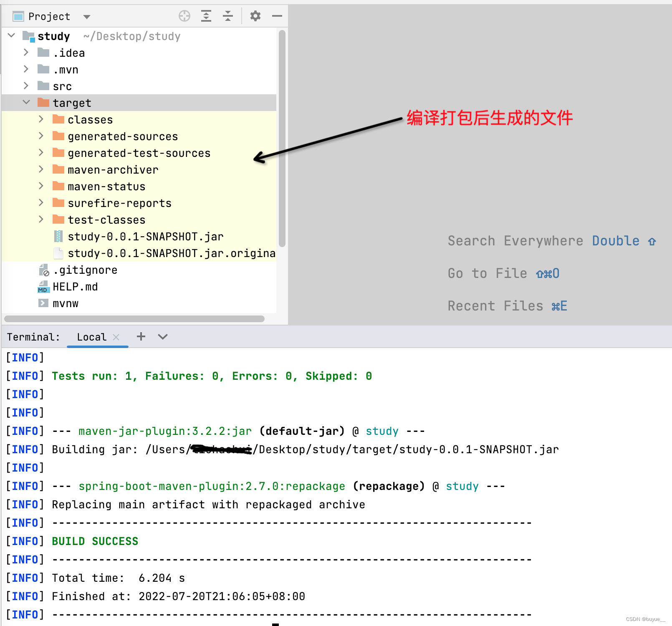The height and width of the screenshot is (626, 672).
Task: Click the Go to File shortcut hint
Action: point(503,273)
